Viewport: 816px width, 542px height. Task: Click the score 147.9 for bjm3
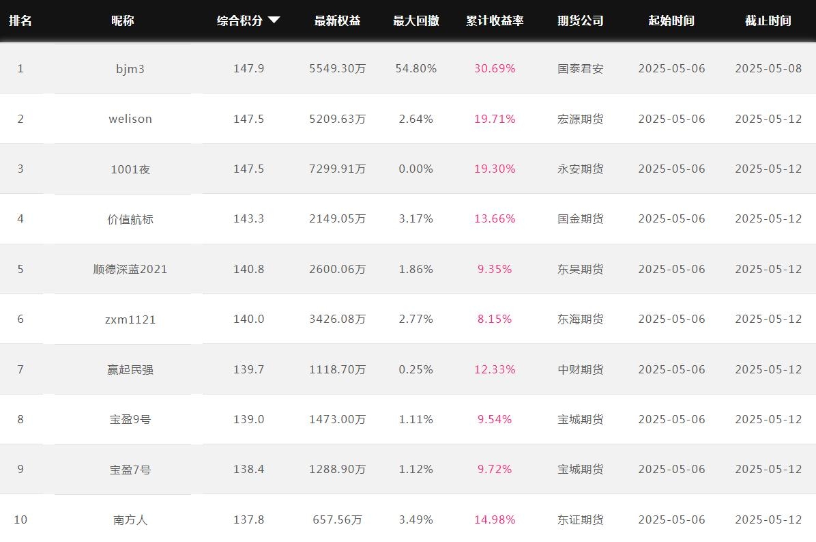click(x=249, y=69)
